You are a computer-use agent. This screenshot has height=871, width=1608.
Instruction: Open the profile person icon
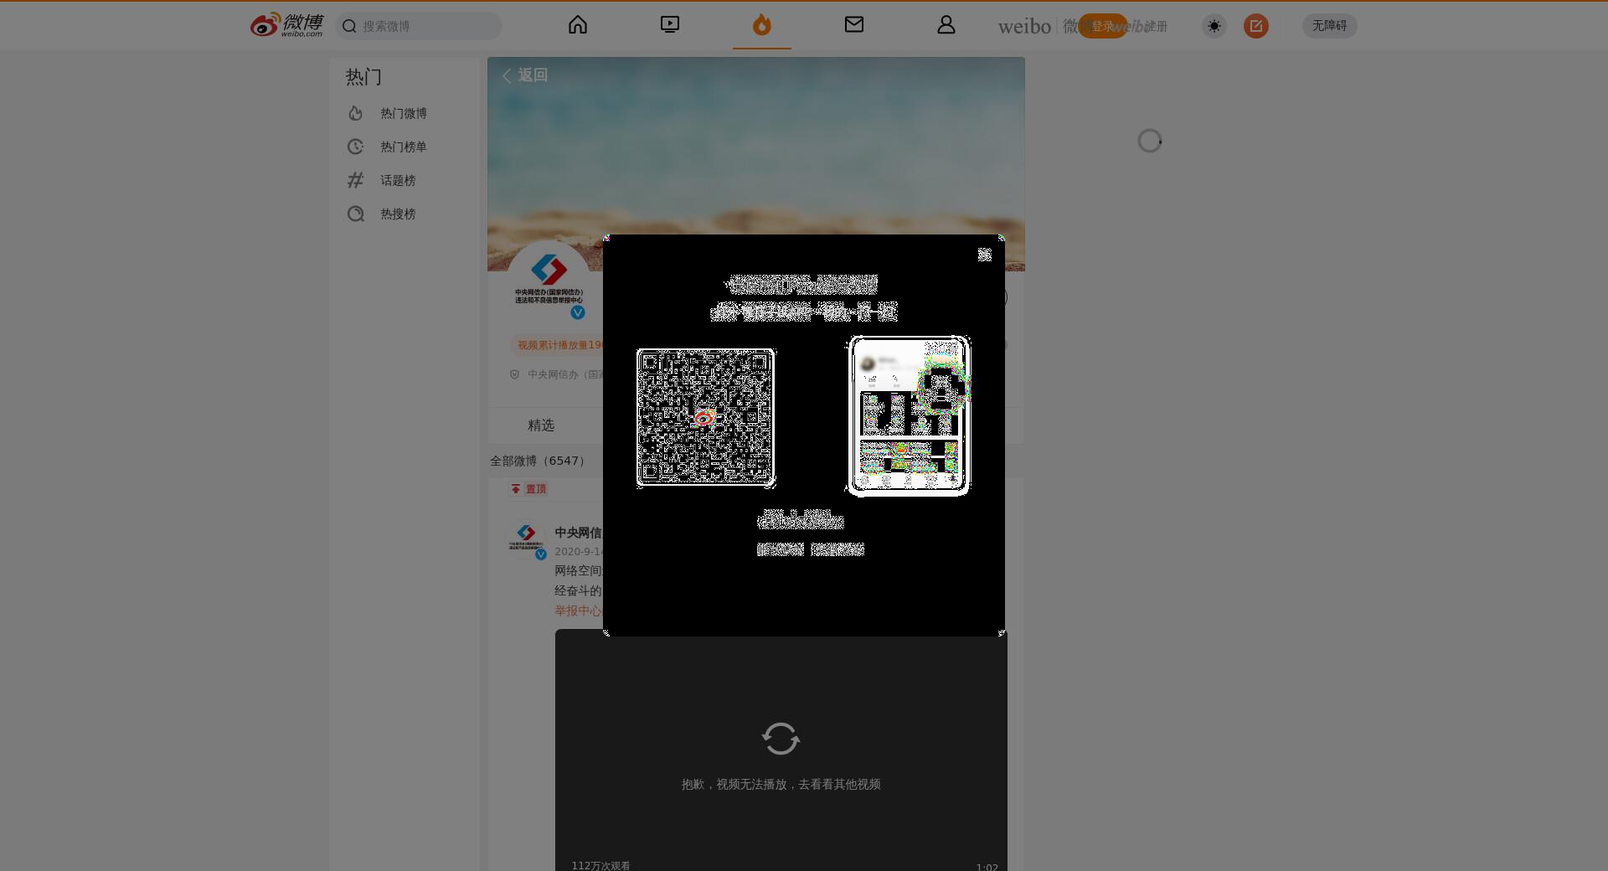point(946,25)
